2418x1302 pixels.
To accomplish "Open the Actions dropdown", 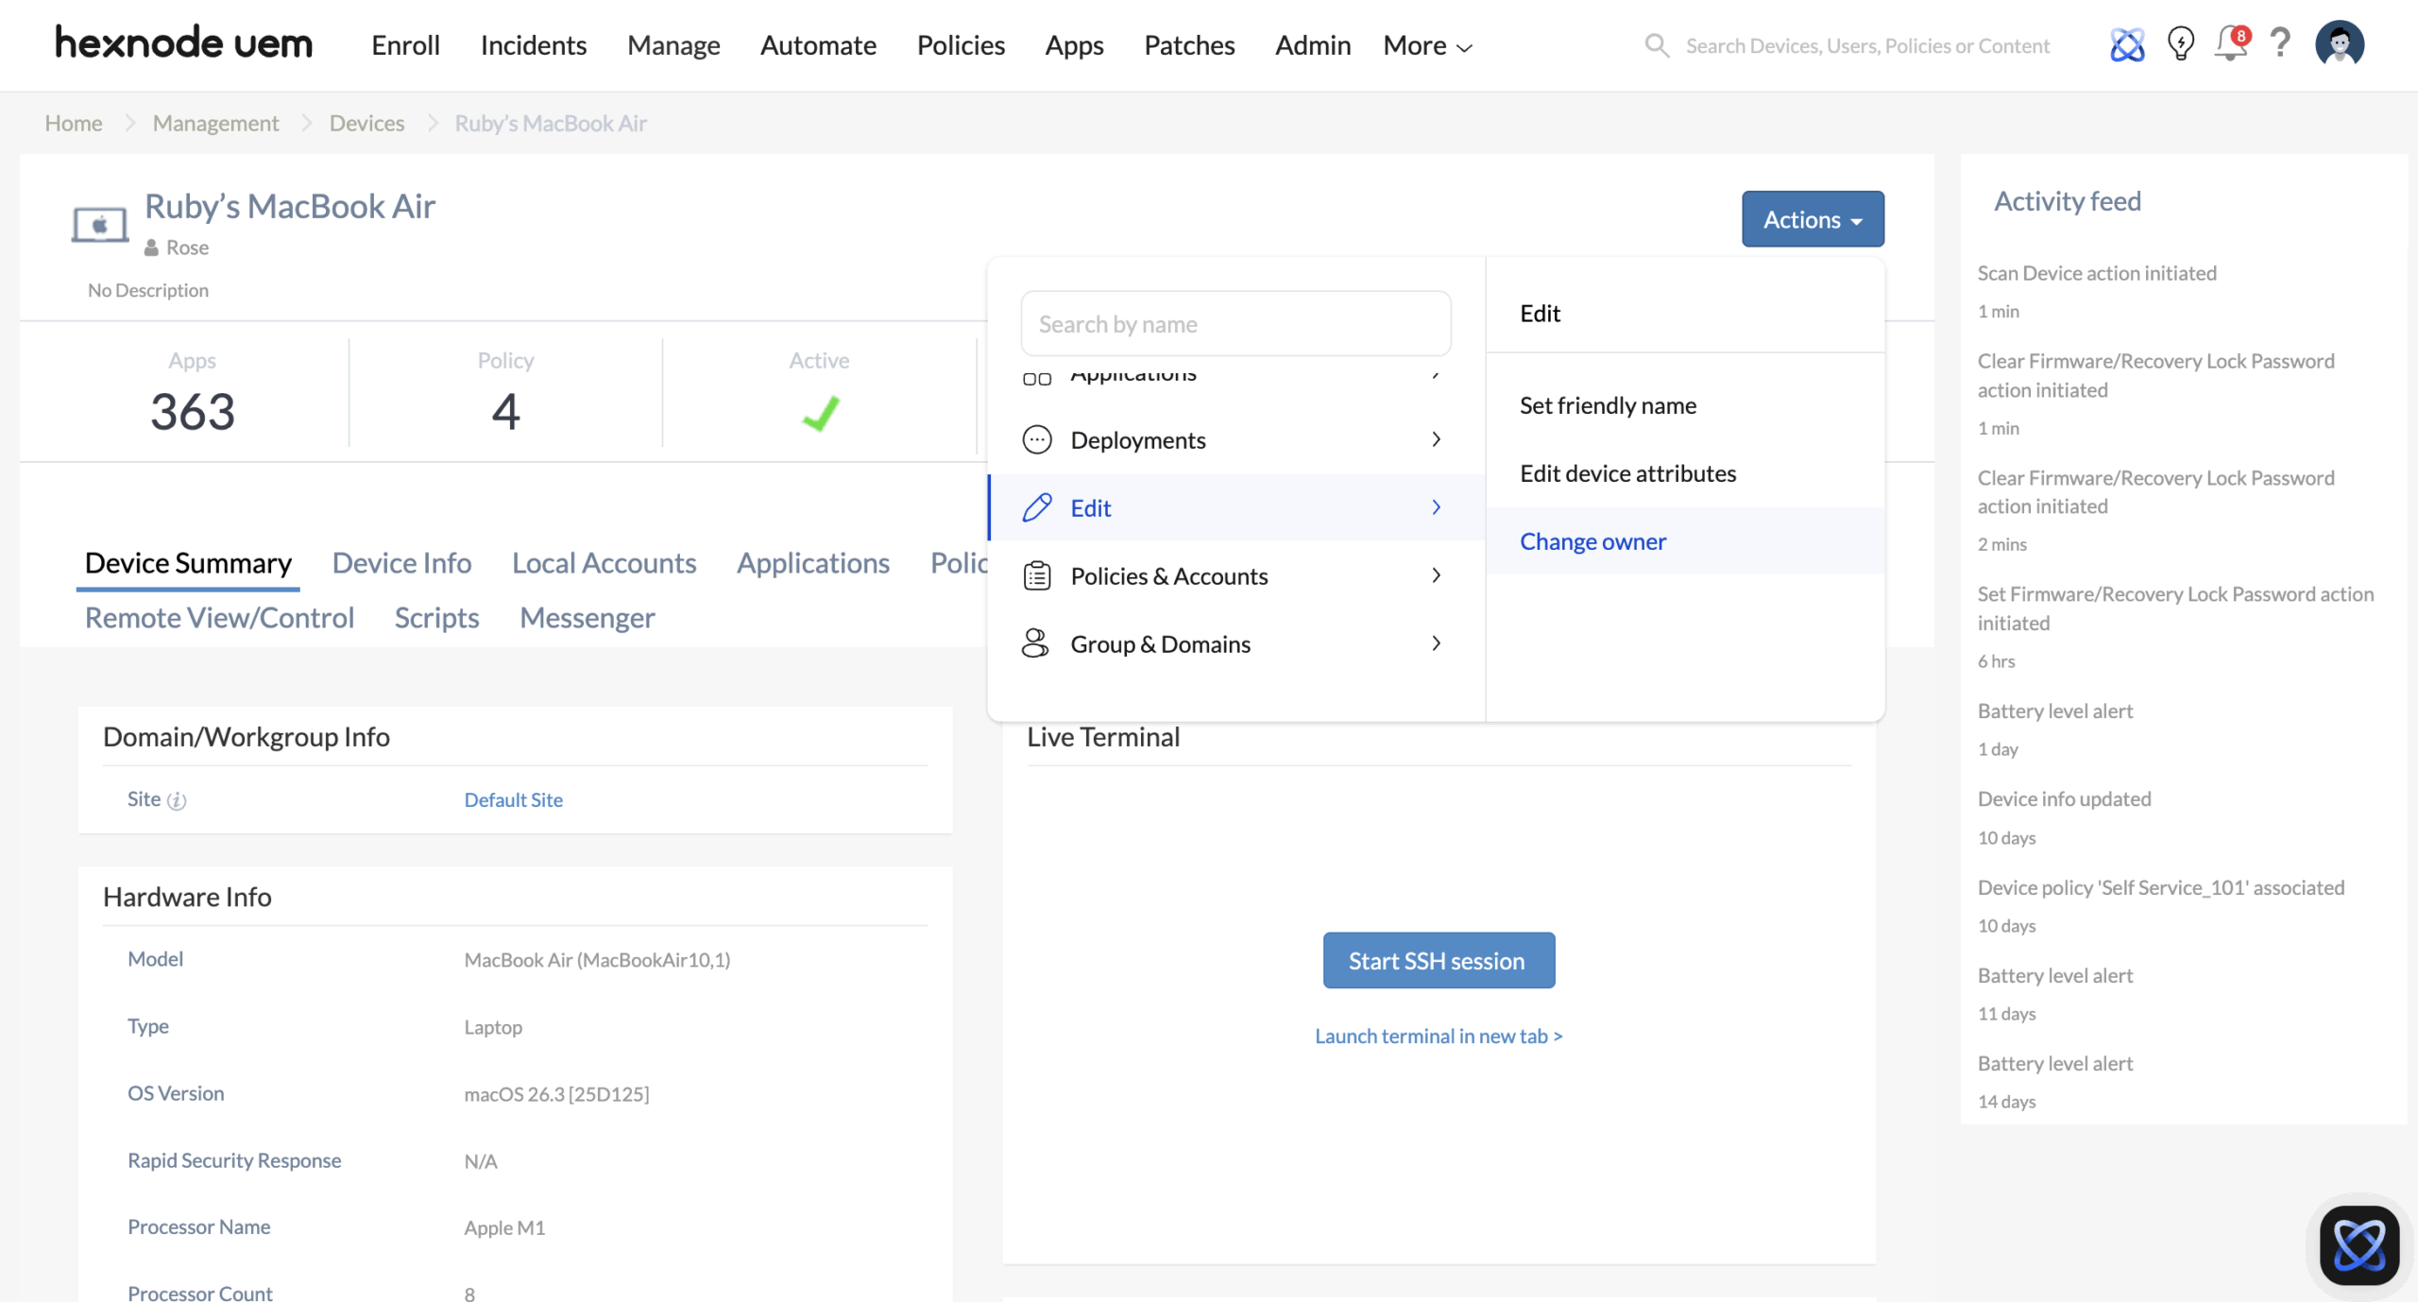I will tap(1812, 218).
